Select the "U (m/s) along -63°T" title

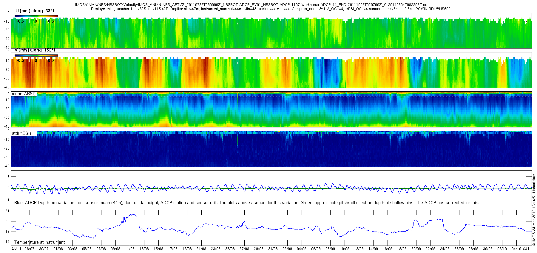point(35,11)
